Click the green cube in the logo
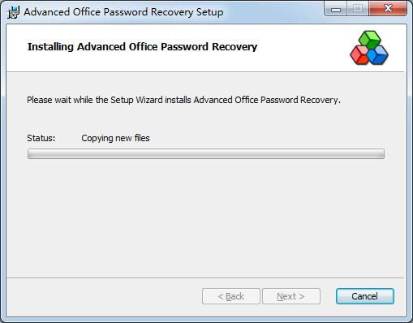Viewport: 413px width, 323px height. 369,40
